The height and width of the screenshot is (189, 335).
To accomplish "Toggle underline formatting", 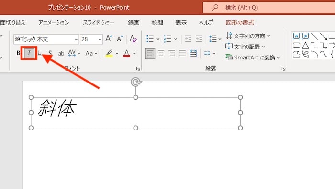I will [40, 53].
